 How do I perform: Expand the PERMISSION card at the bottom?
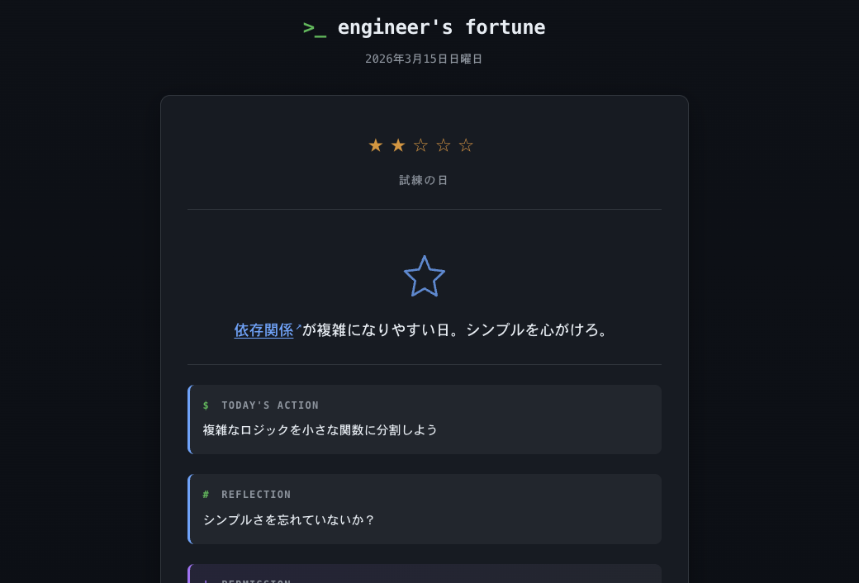[424, 577]
